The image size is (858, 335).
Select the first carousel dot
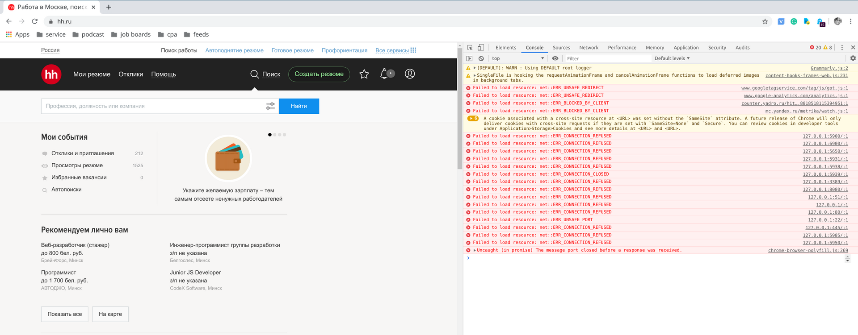tap(269, 134)
